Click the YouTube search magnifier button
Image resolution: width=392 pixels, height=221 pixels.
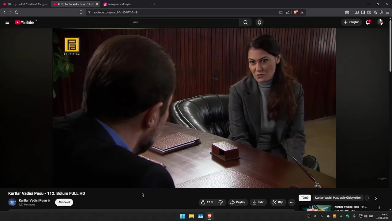pyautogui.click(x=246, y=22)
